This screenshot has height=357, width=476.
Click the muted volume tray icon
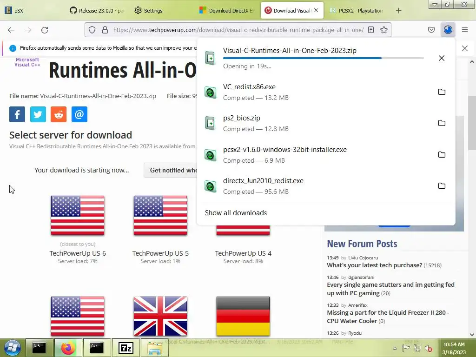pos(428,349)
